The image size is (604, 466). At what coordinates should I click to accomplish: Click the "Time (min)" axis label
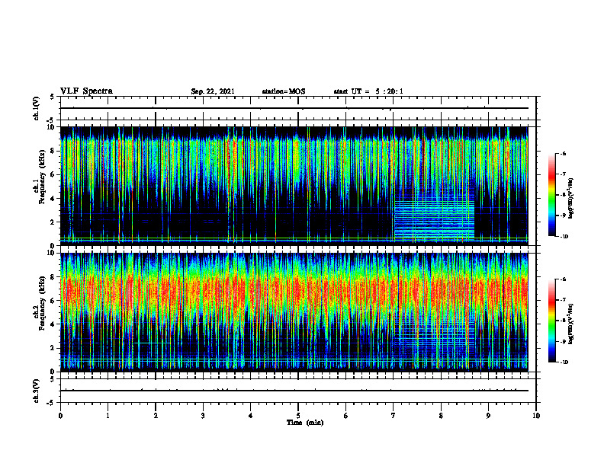(305, 423)
